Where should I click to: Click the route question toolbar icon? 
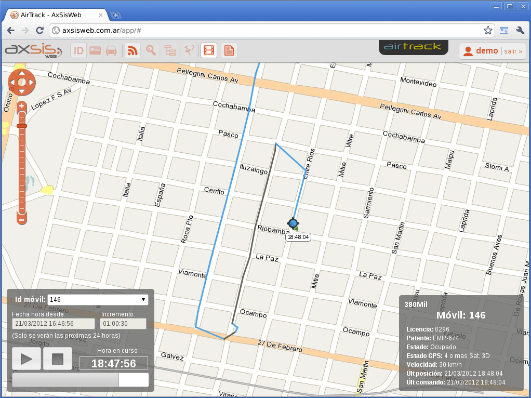[189, 50]
